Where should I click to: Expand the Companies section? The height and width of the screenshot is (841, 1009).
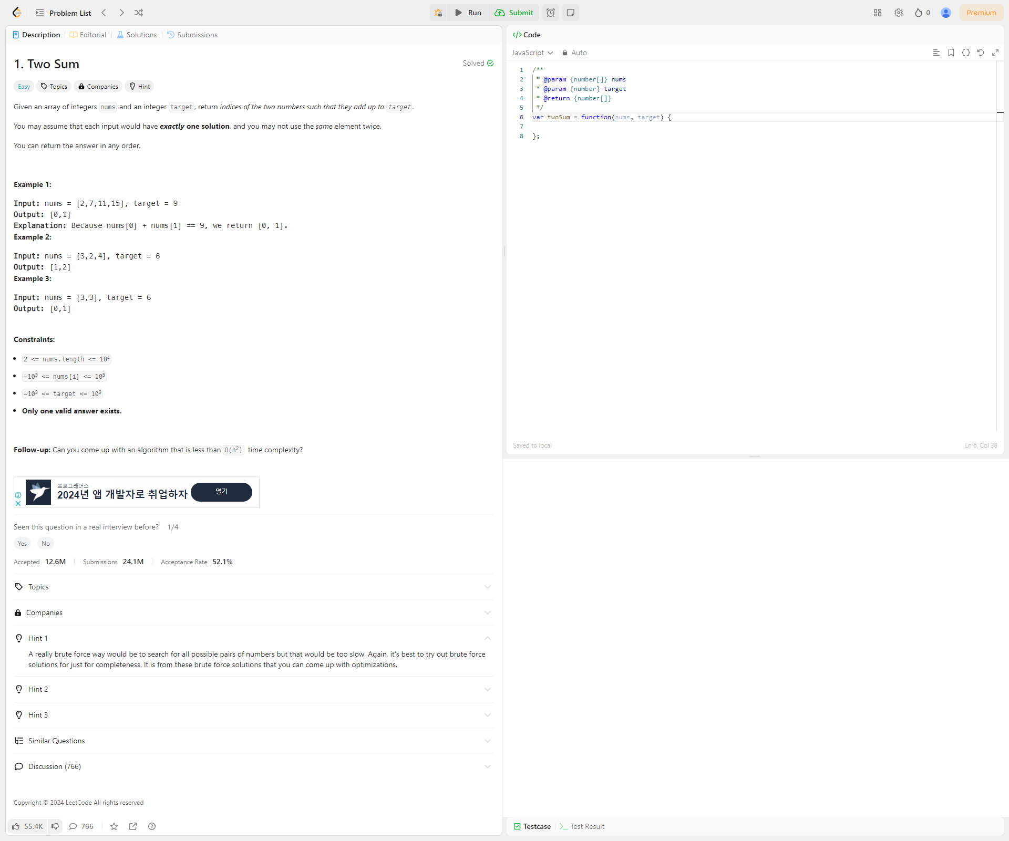[x=253, y=612]
